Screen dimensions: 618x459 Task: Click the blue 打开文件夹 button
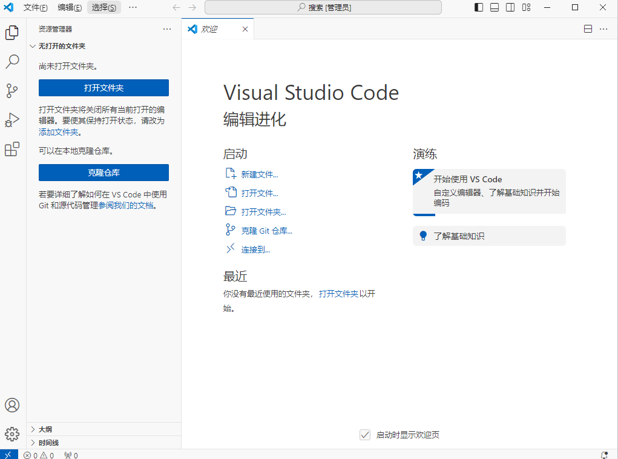pos(104,88)
